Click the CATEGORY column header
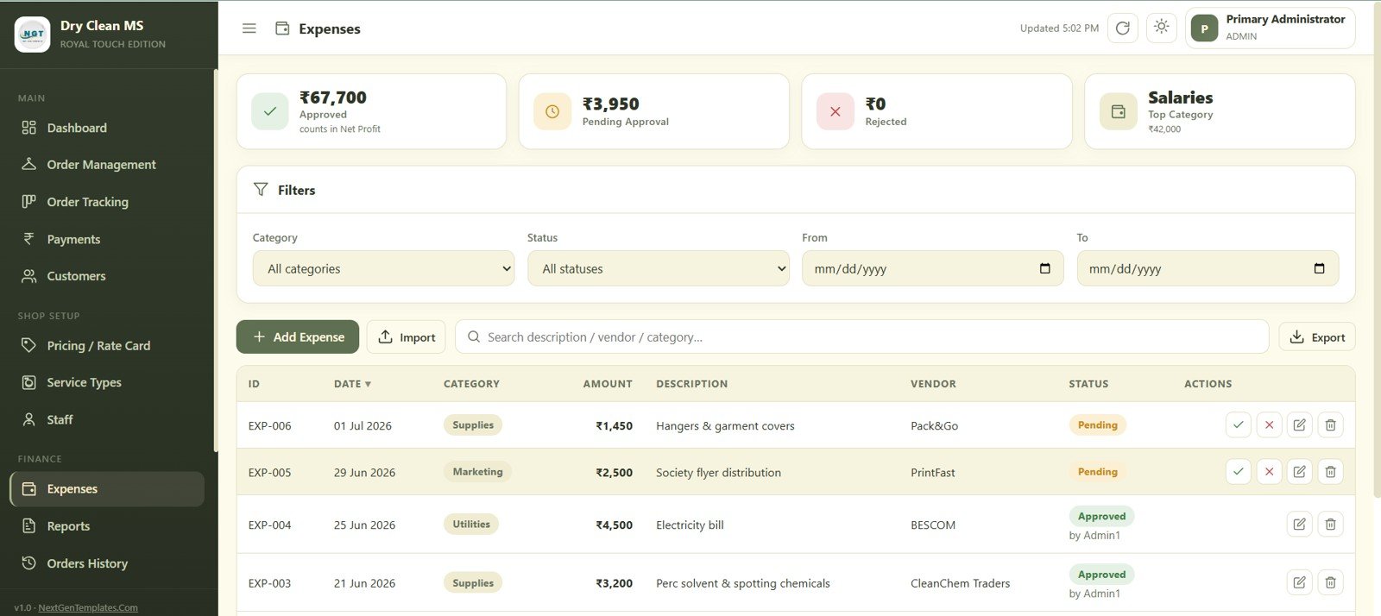Image resolution: width=1381 pixels, height=616 pixels. pyautogui.click(x=471, y=384)
